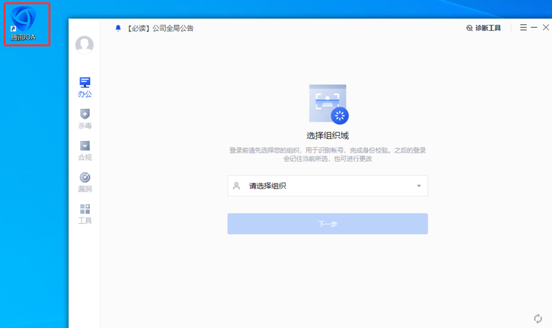Image resolution: width=552 pixels, height=328 pixels.
Task: Click the face-scan illustration icon
Action: (329, 104)
